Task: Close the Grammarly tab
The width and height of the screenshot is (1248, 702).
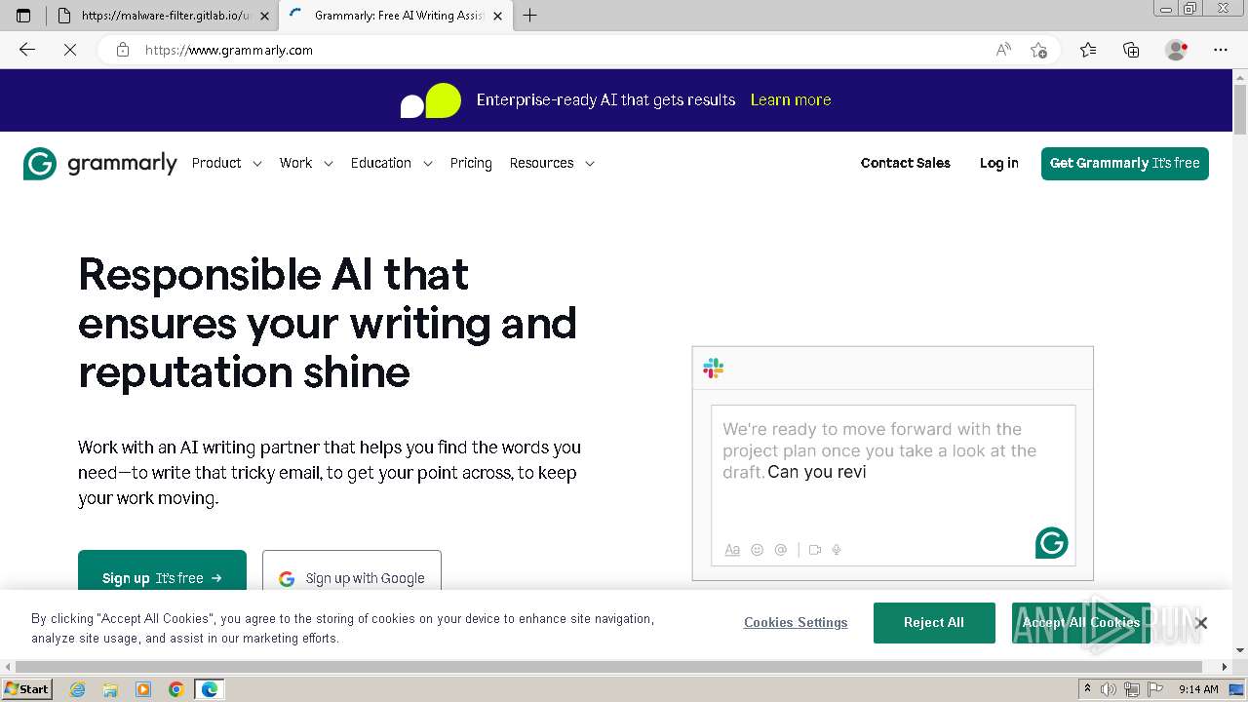Action: tap(497, 16)
